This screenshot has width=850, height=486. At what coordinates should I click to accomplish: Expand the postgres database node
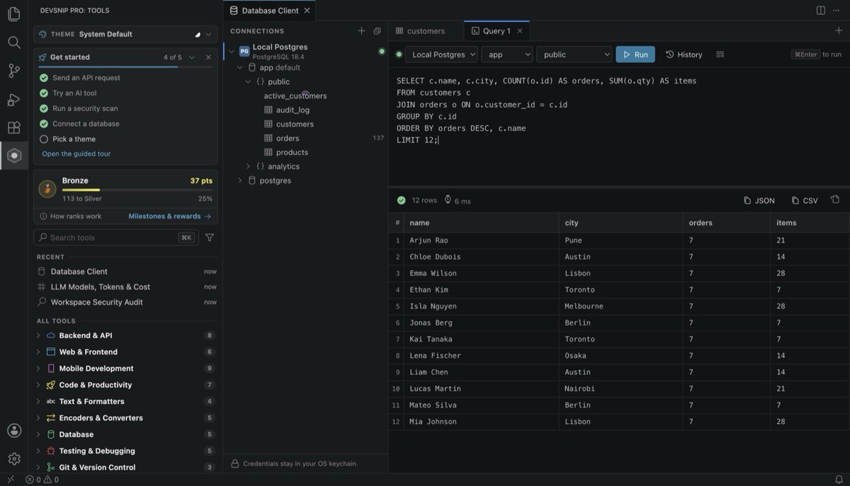click(239, 181)
